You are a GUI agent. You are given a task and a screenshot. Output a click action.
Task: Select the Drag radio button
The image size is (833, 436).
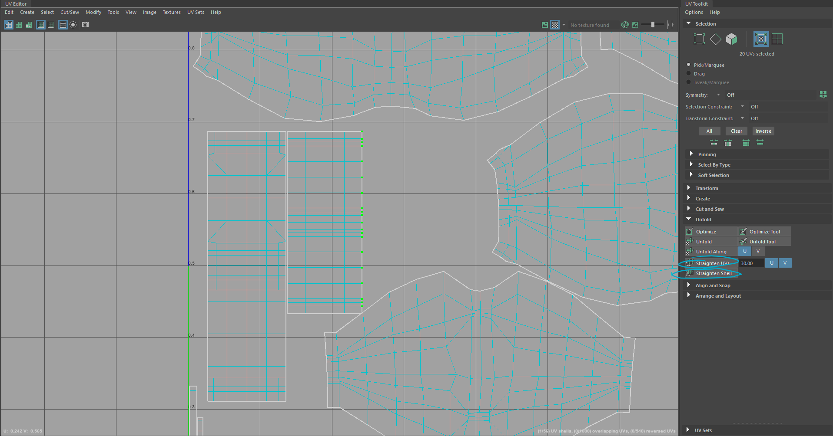[689, 74]
